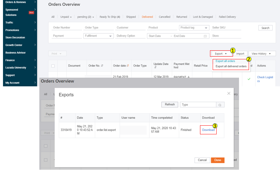The width and height of the screenshot is (280, 170).
Task: Expand the Lazada University sidebar menu
Action: click(20, 67)
